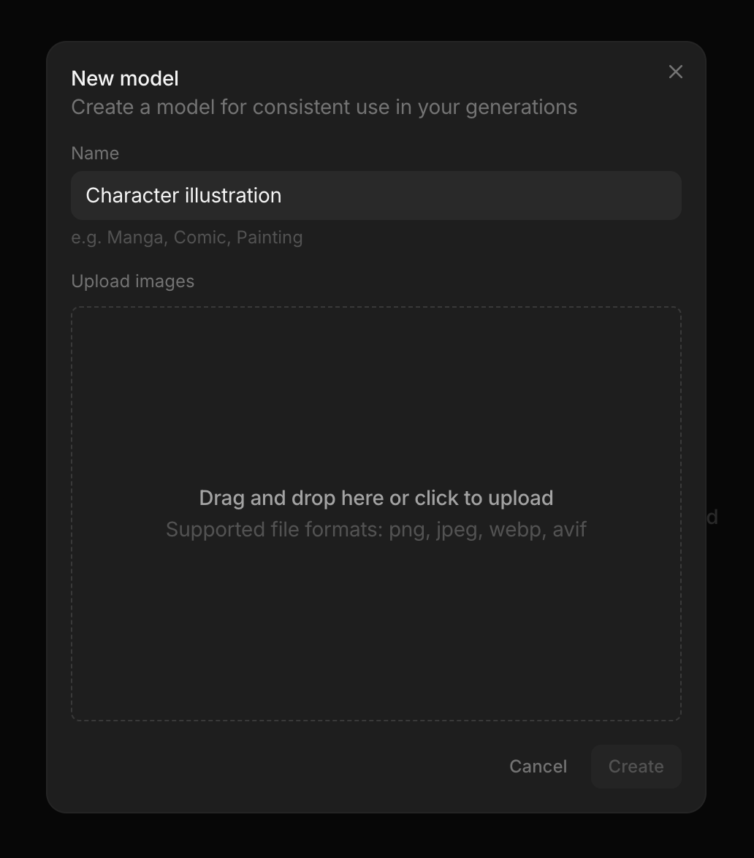
Task: Click the word 'Manga' in the hint text
Action: pyautogui.click(x=134, y=238)
